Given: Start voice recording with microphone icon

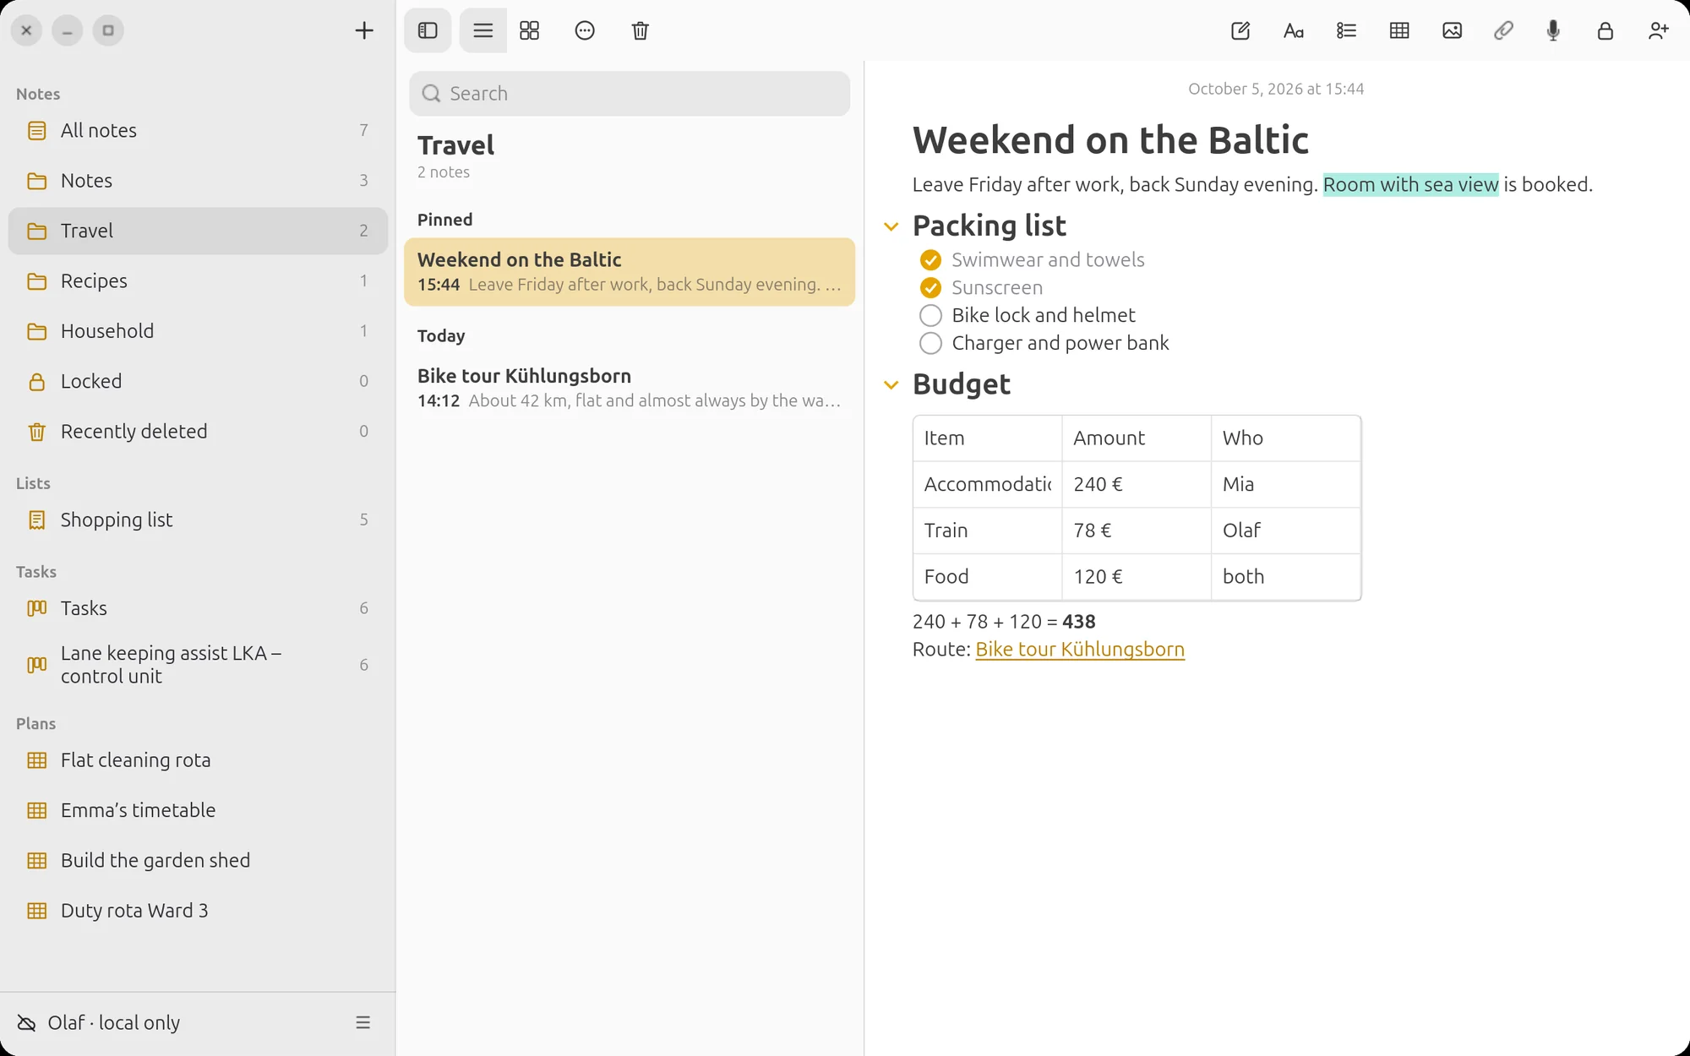Looking at the screenshot, I should tap(1553, 30).
